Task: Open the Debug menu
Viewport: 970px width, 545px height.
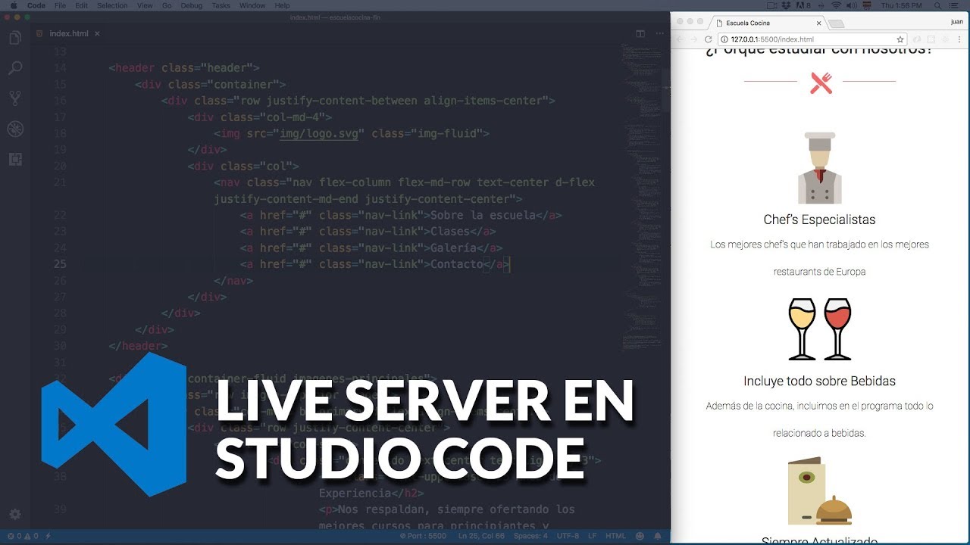Action: pyautogui.click(x=192, y=5)
